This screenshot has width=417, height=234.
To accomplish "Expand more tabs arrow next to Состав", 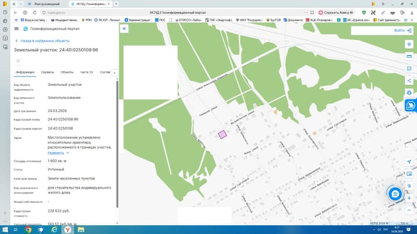I will point(115,73).
